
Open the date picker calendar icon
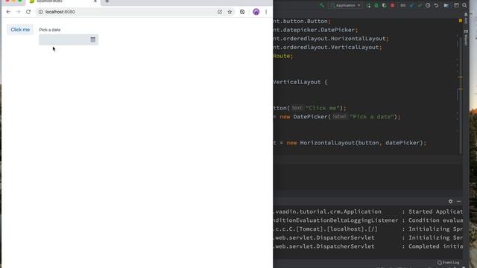coord(92,39)
